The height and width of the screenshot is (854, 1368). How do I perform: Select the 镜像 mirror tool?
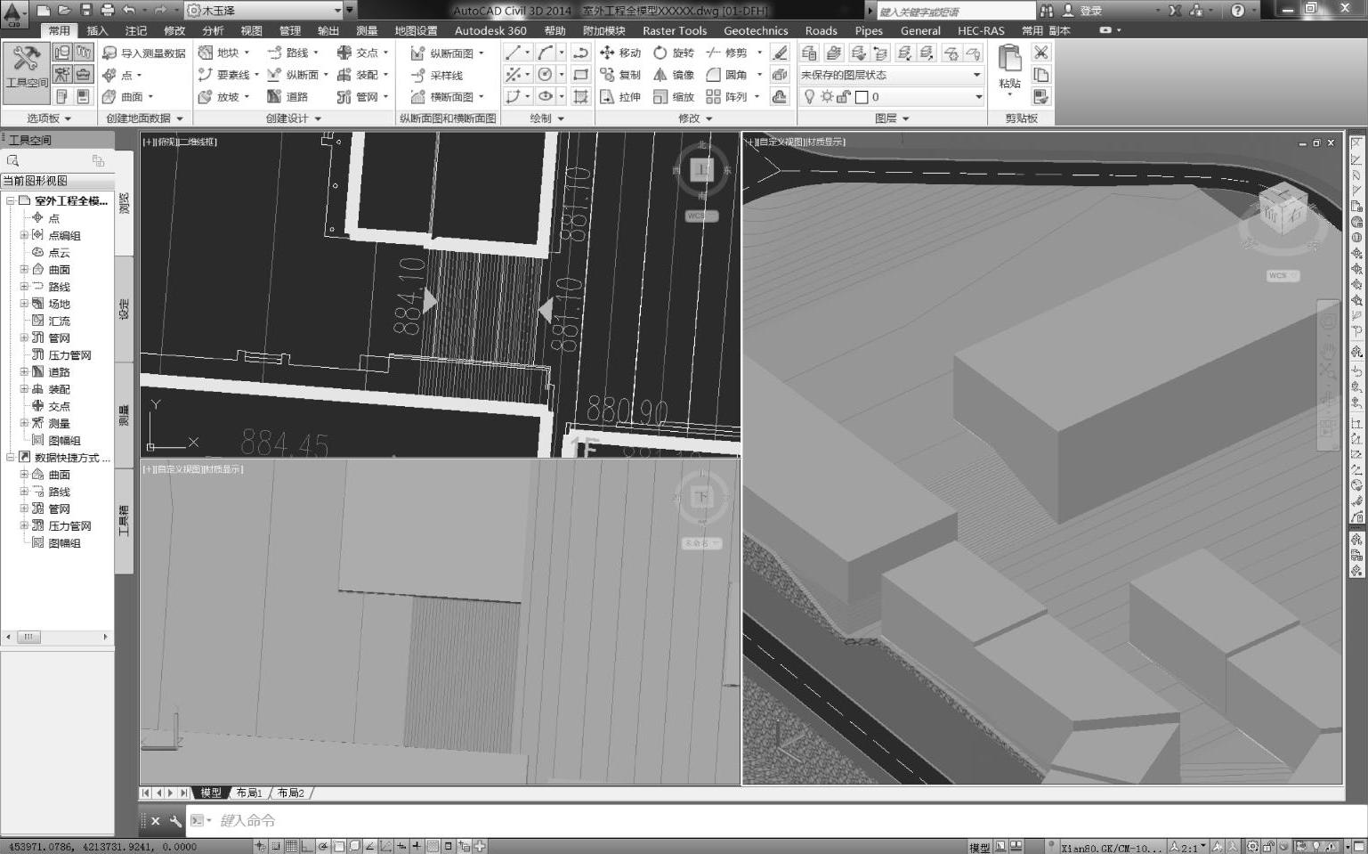(674, 75)
